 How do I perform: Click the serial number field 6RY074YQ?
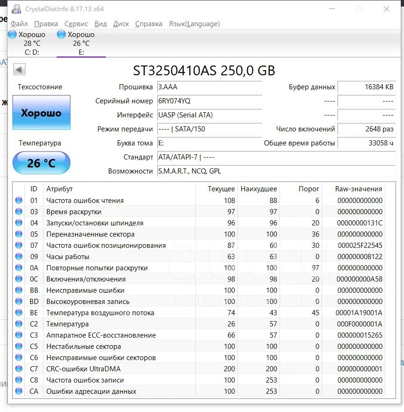[210, 101]
